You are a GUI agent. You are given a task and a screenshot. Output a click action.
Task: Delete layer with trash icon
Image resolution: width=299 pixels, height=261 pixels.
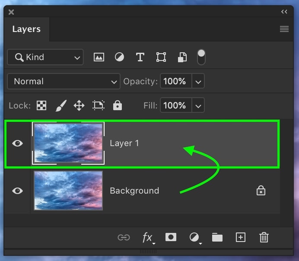click(264, 237)
